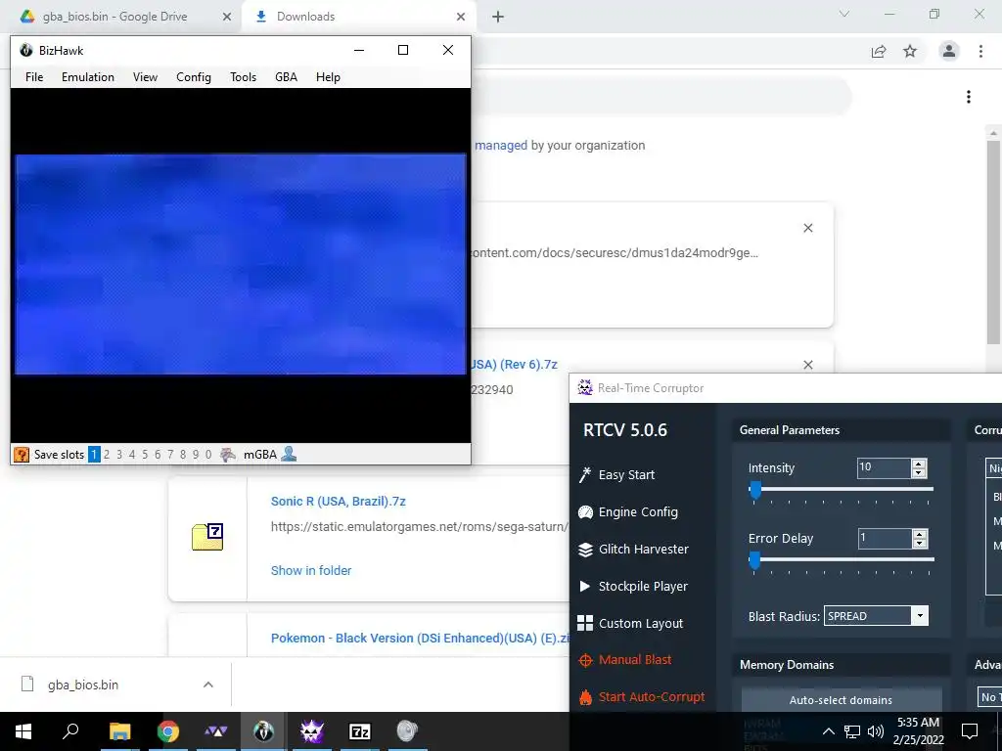Select save slot 8 in BizHawk
This screenshot has height=751, width=1002.
(183, 455)
